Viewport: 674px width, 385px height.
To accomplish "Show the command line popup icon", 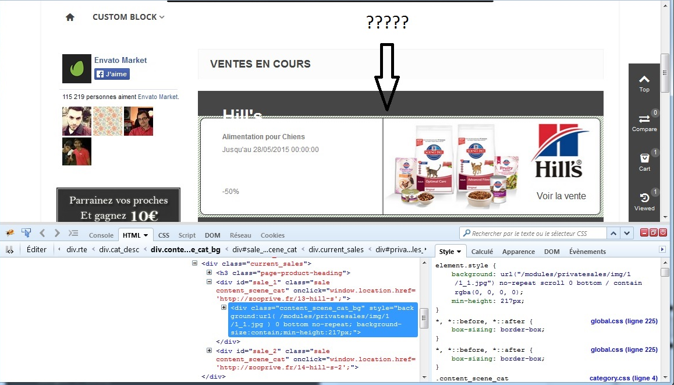I will 73,233.
